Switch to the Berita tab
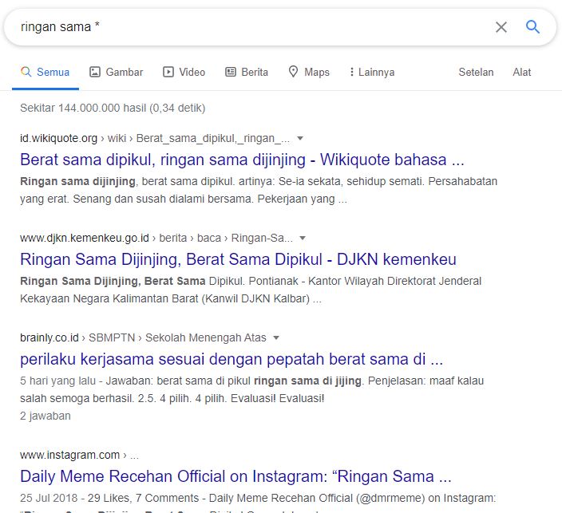Image resolution: width=562 pixels, height=513 pixels. 247,72
